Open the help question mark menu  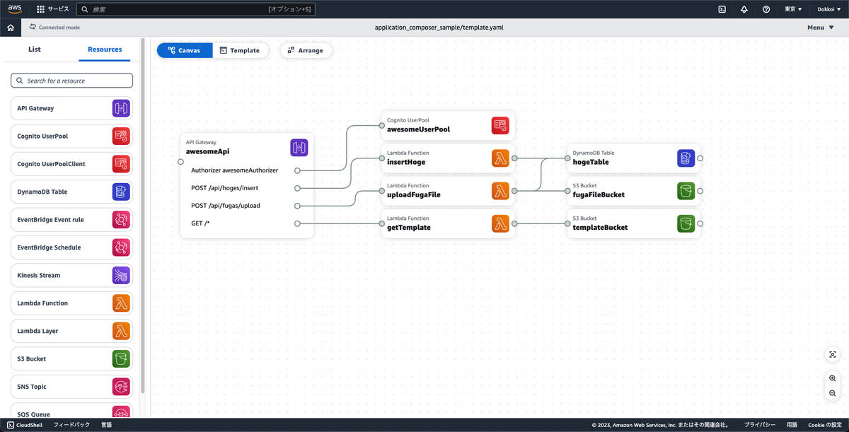pyautogui.click(x=766, y=9)
